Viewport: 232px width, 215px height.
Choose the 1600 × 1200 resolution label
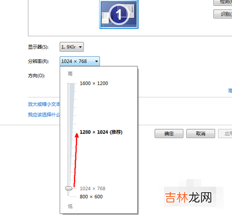pos(94,83)
